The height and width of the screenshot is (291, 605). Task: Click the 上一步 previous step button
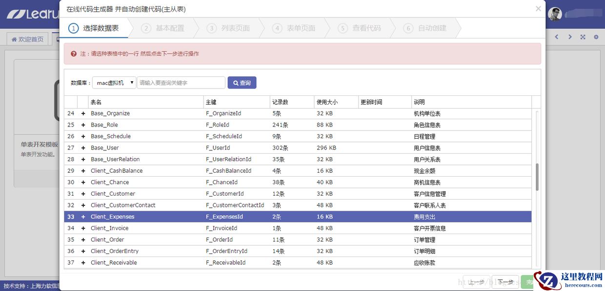click(476, 282)
